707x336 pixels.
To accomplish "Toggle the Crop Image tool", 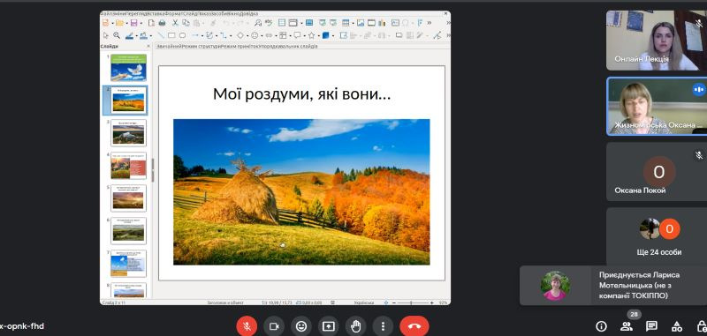I will (410, 35).
